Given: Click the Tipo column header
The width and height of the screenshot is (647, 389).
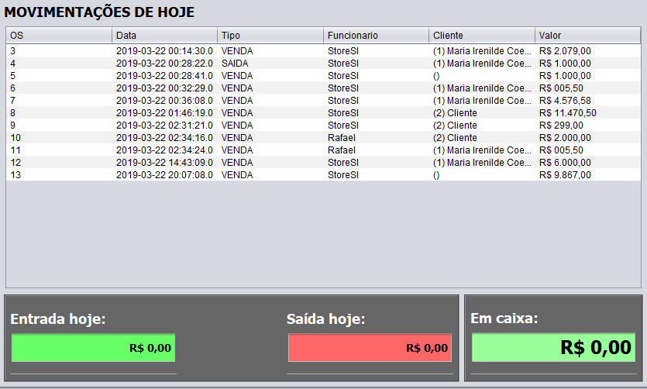Looking at the screenshot, I should (x=270, y=36).
